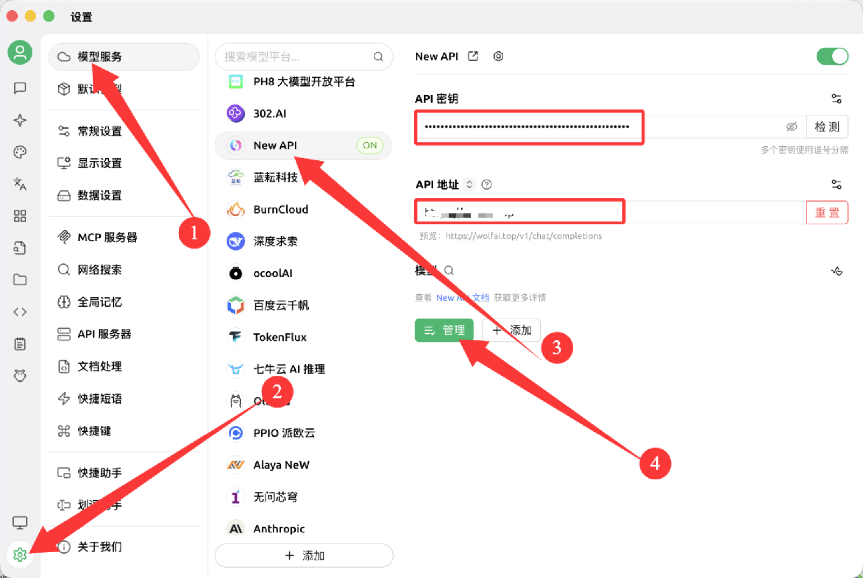
Task: Click 添加 button next to 管理
Action: (x=511, y=330)
